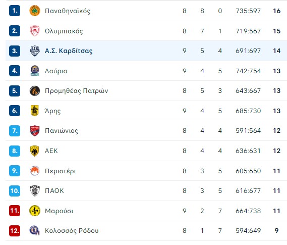Click the red rank 11 badge
The width and height of the screenshot is (287, 245).
tap(15, 211)
